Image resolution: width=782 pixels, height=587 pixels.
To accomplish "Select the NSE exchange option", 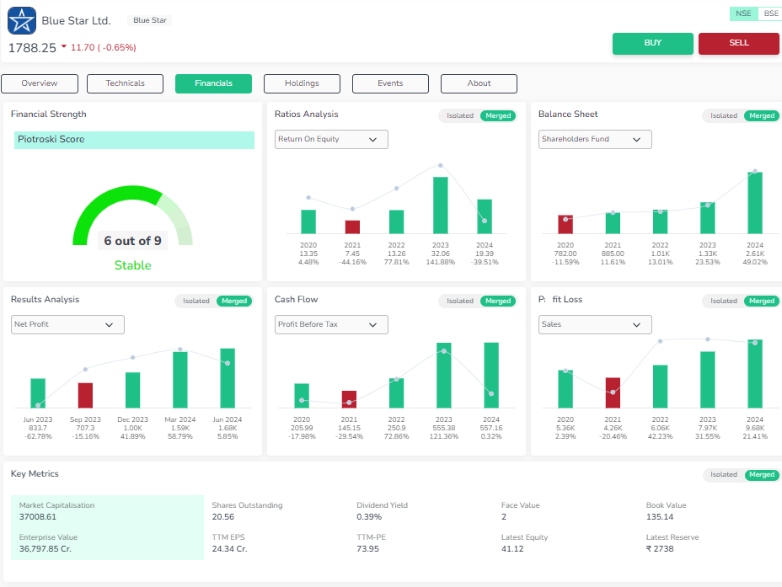I will 743,13.
